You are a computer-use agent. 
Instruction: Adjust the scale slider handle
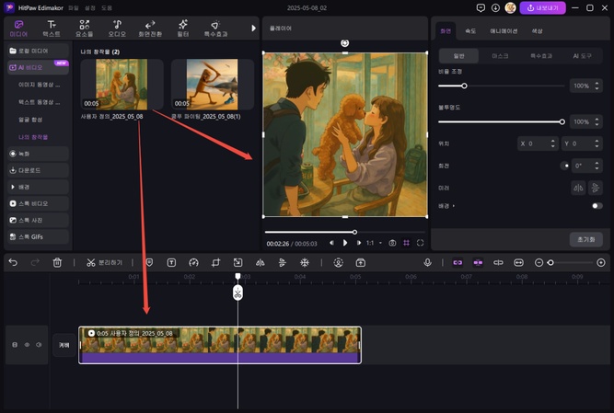click(464, 86)
